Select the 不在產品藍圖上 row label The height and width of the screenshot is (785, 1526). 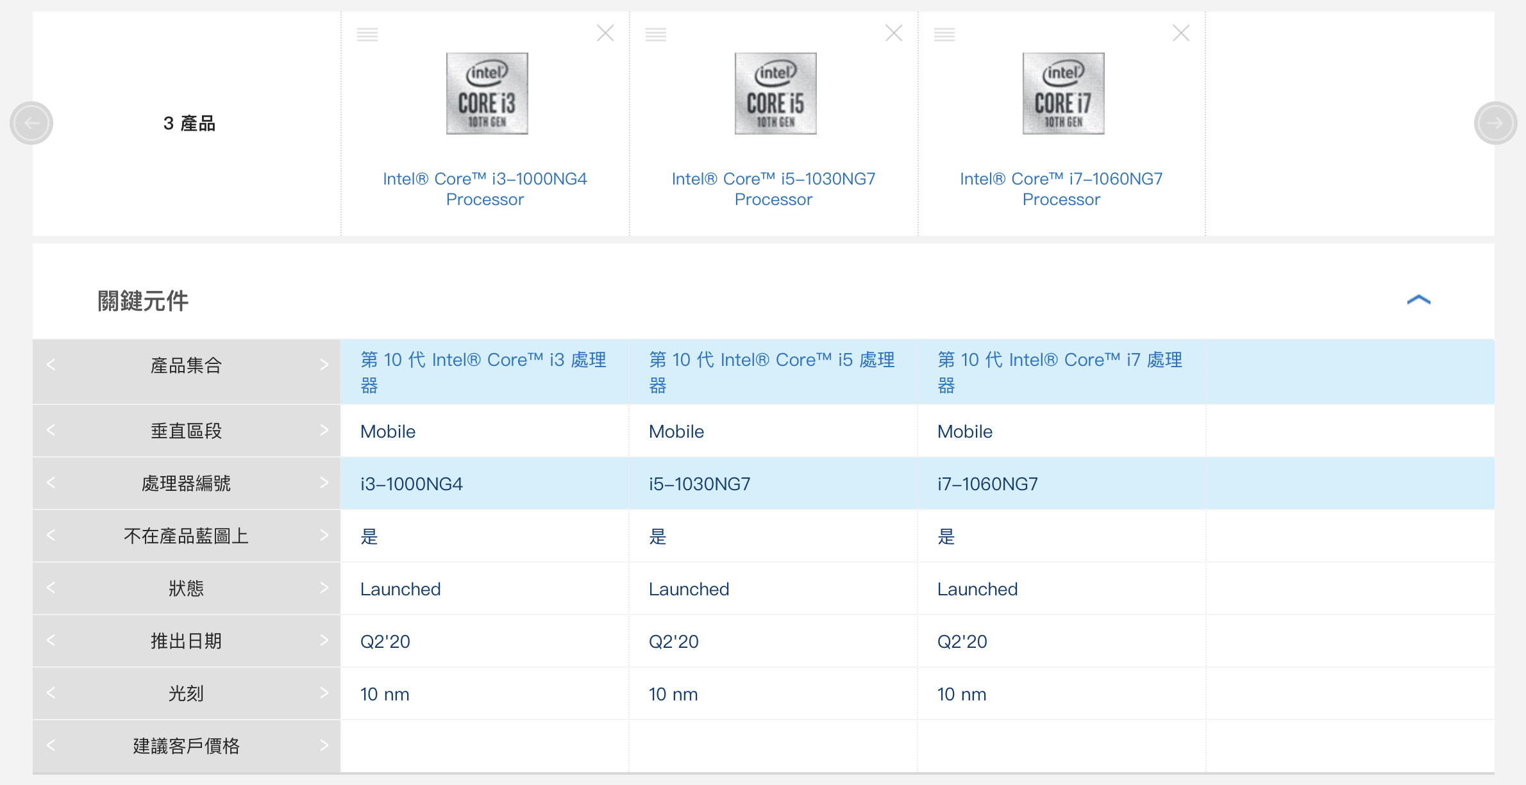[186, 536]
